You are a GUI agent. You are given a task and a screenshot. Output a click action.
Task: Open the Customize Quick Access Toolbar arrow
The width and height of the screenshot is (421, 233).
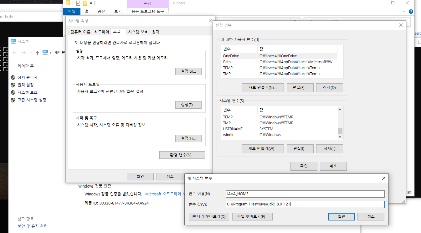pos(91,3)
